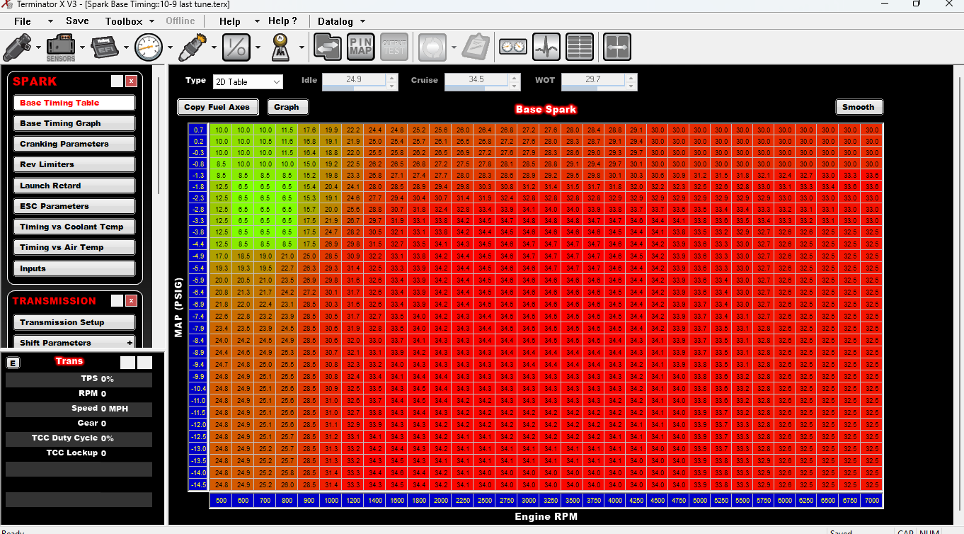964x534 pixels.
Task: Decrease the Idle timing with down arrow
Action: (392, 86)
